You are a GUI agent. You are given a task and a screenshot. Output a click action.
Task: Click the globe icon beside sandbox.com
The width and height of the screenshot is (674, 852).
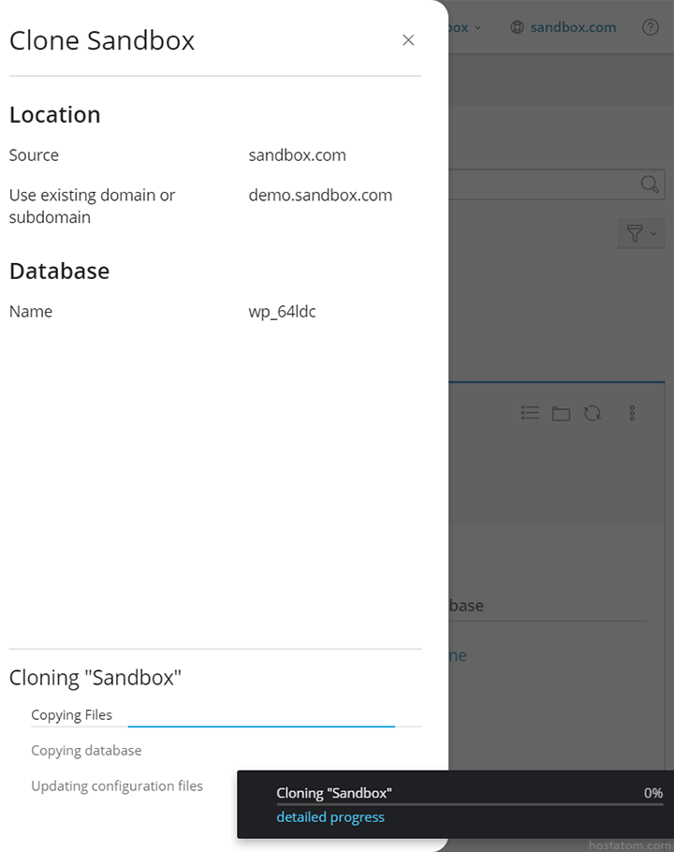coord(517,27)
